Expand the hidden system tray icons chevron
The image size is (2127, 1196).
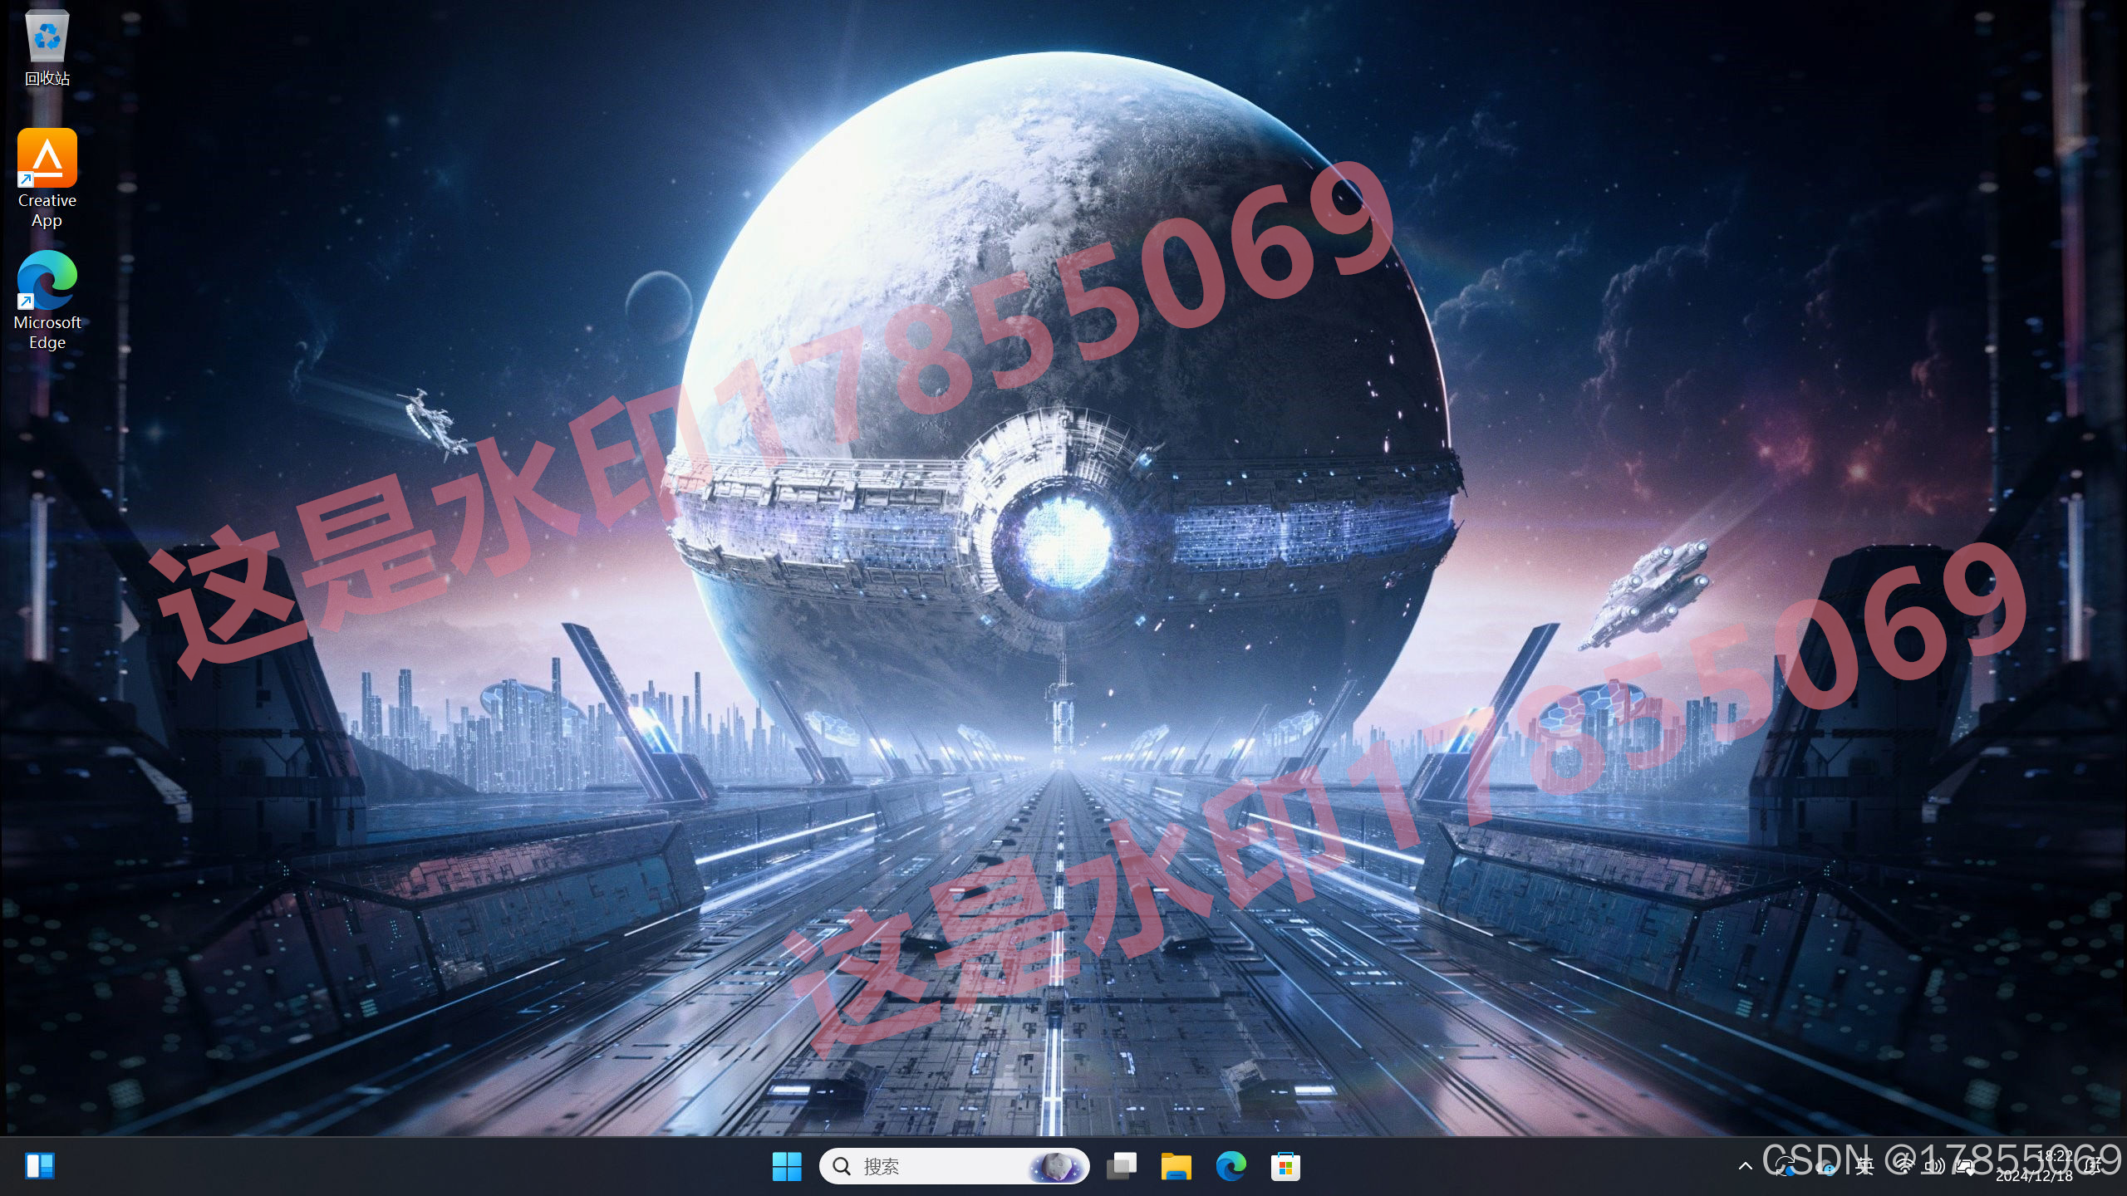coord(1746,1166)
